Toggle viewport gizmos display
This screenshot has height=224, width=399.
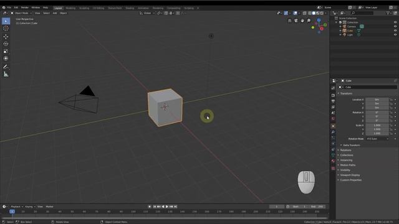tap(286, 13)
